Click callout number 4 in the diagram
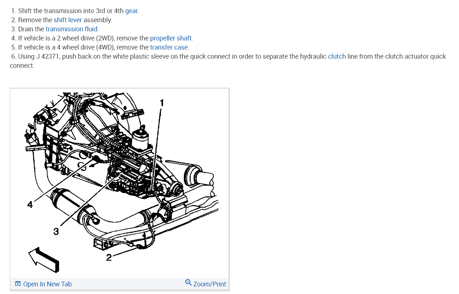 30,205
